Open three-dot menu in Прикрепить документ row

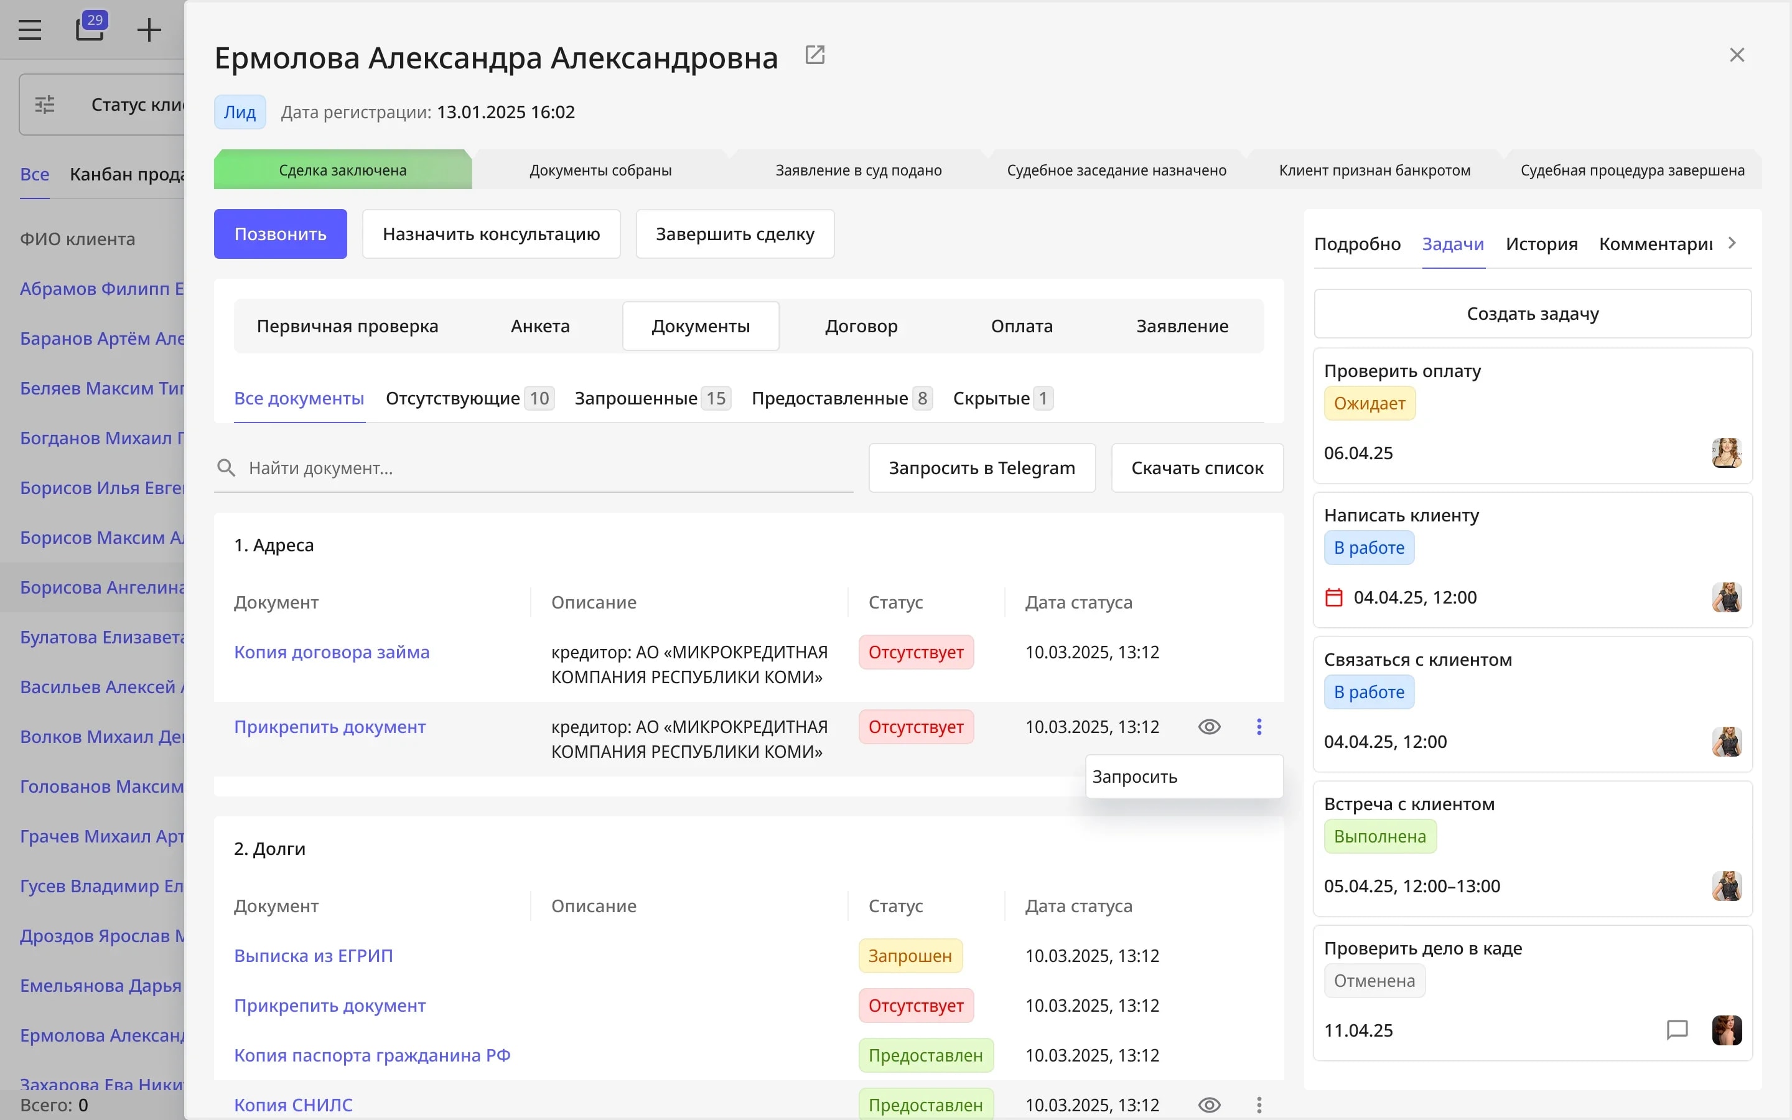[x=1259, y=727]
